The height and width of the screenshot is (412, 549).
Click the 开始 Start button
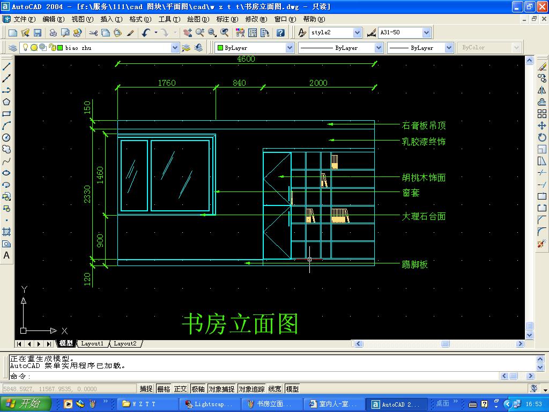point(25,403)
